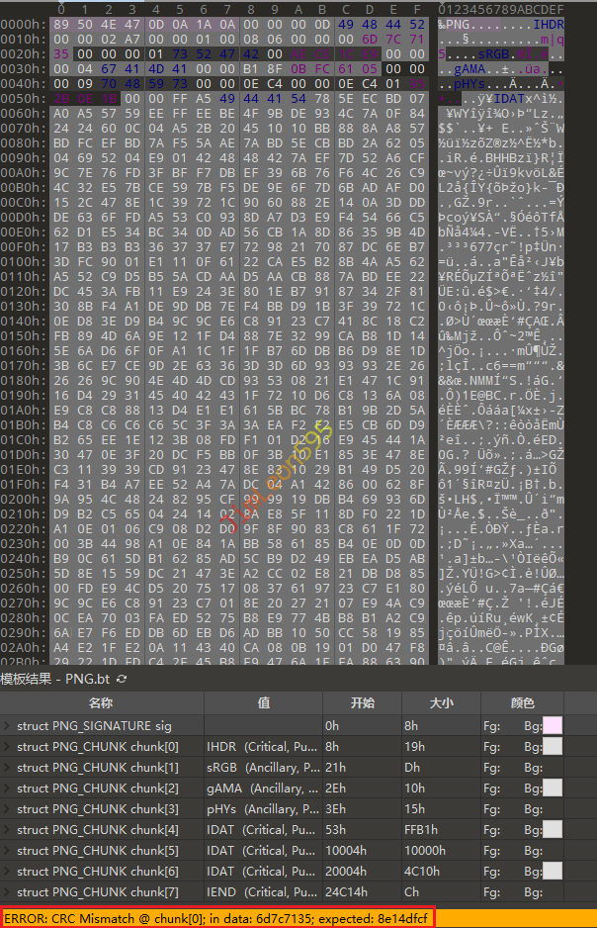This screenshot has width=597, height=928.
Task: Select the chunk[3] pHYs row
Action: 99,808
